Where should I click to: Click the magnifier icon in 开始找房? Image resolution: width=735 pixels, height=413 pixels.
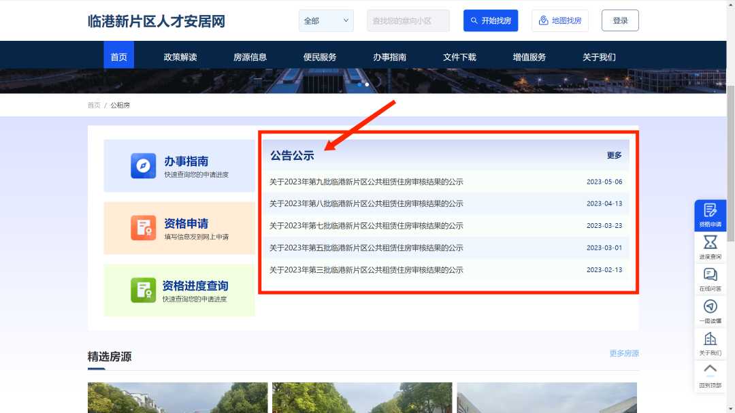click(474, 20)
